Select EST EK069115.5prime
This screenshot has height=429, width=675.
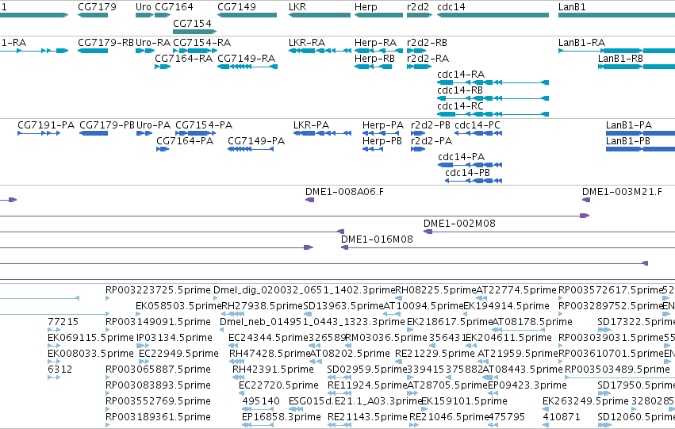[x=54, y=346]
